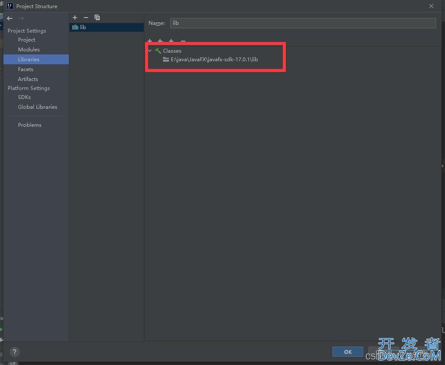445x365 pixels.
Task: Collapse the Classes tree node
Action: 150,51
